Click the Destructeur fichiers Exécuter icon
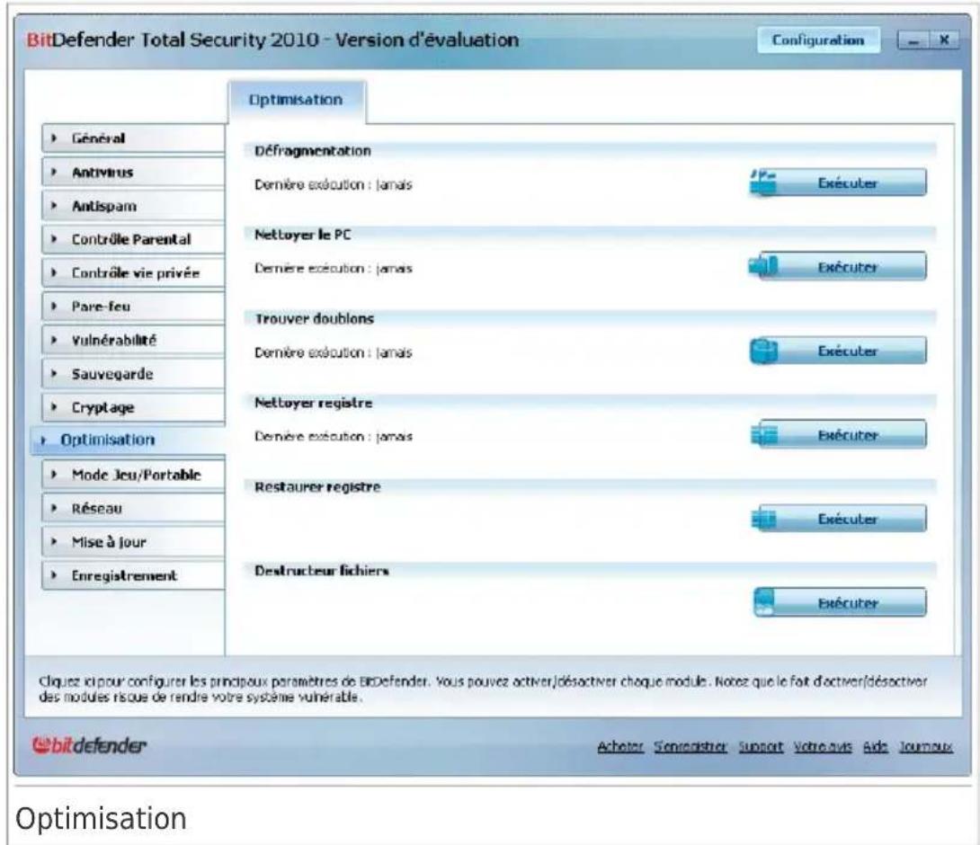980x845 pixels. pos(763,602)
